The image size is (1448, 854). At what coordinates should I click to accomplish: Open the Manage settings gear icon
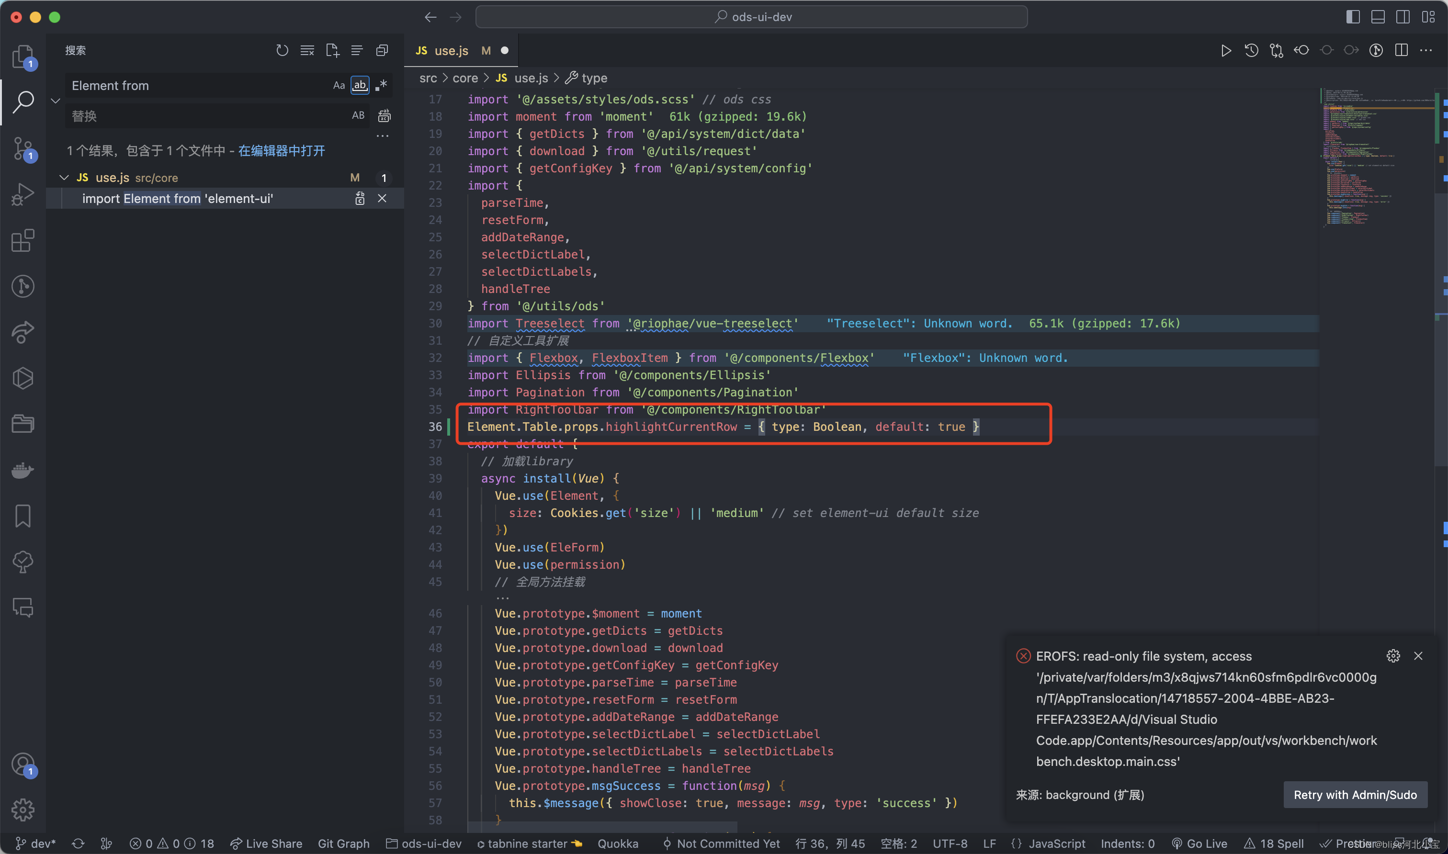click(23, 809)
